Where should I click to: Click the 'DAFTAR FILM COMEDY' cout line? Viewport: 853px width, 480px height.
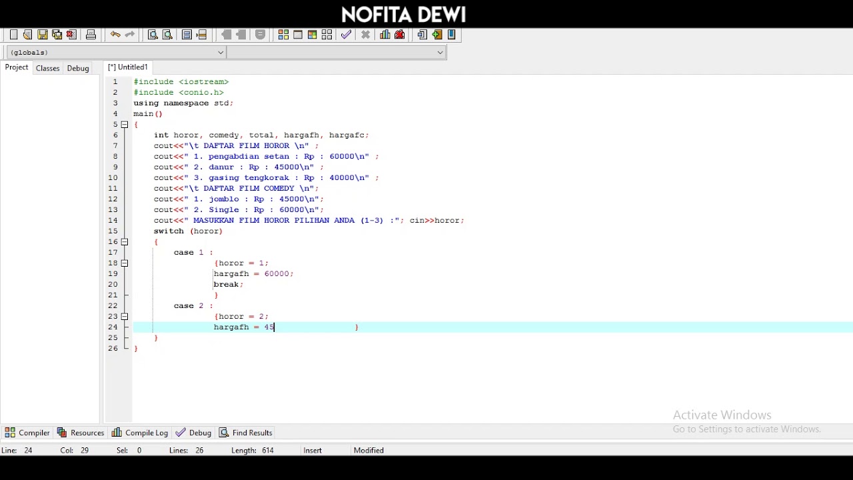coord(237,189)
